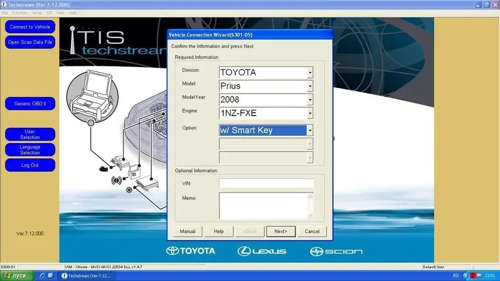Click the Lexus logo at bottom
The image size is (500, 281).
tap(262, 251)
